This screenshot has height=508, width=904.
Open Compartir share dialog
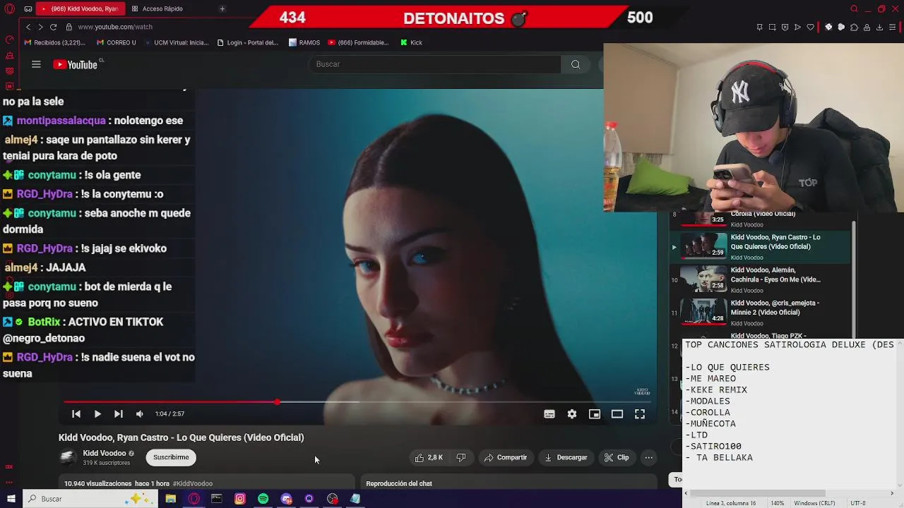506,457
